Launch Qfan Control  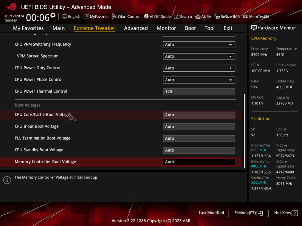pos(126,17)
